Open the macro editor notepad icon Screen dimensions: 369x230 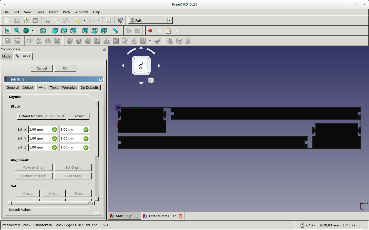[169, 31]
